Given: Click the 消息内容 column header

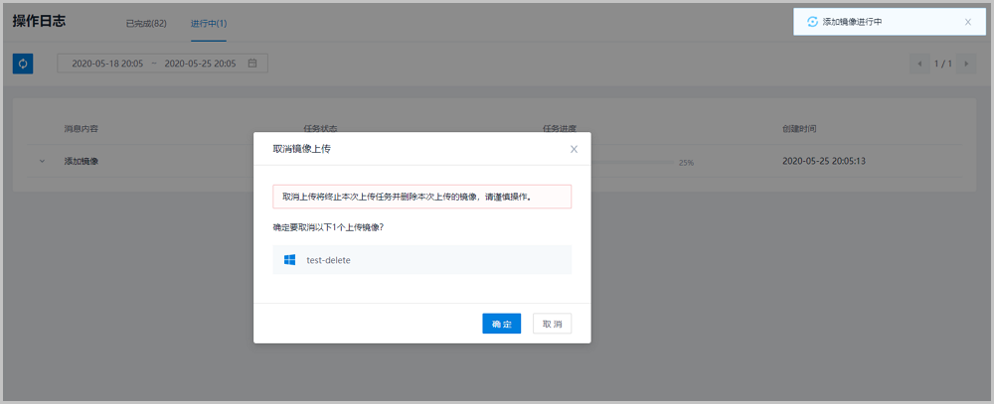Looking at the screenshot, I should tap(82, 129).
